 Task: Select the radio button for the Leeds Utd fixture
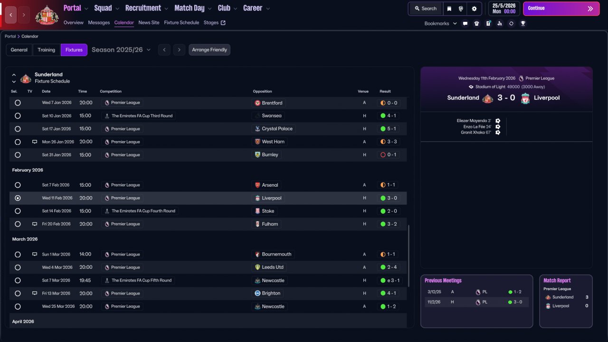coord(18,267)
